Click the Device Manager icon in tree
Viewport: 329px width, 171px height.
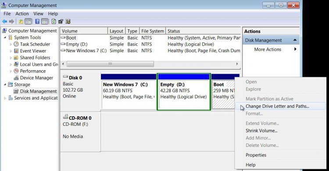(16, 78)
